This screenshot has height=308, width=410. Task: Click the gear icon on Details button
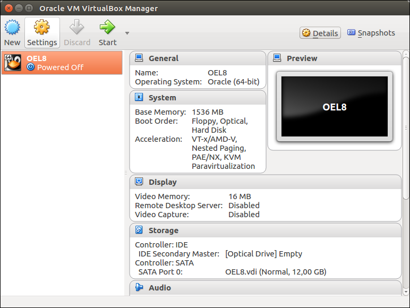pyautogui.click(x=306, y=33)
